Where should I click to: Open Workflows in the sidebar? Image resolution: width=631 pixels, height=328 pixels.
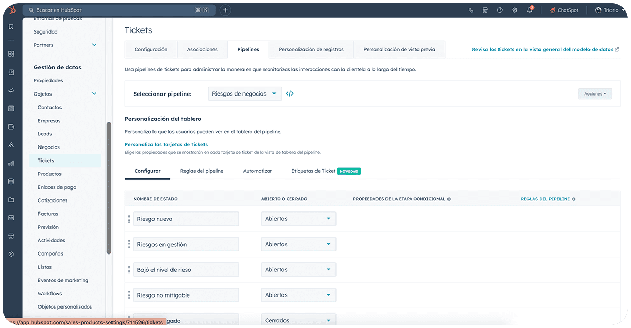[50, 293]
